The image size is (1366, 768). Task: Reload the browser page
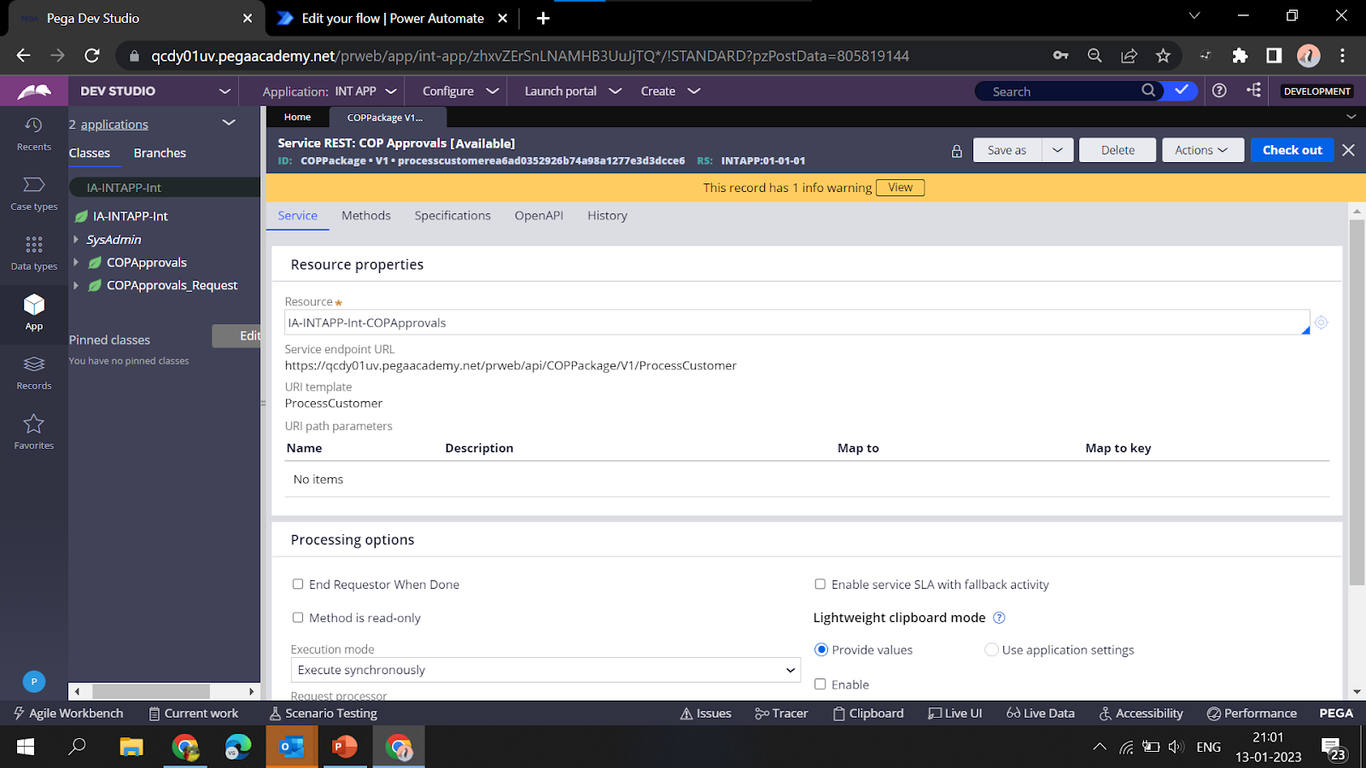[x=92, y=55]
